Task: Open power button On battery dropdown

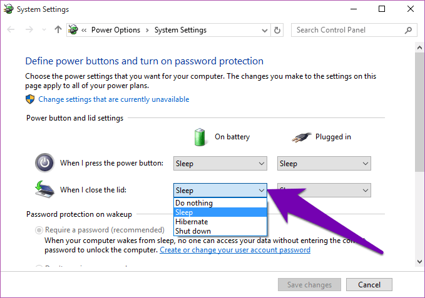Action: [220, 163]
